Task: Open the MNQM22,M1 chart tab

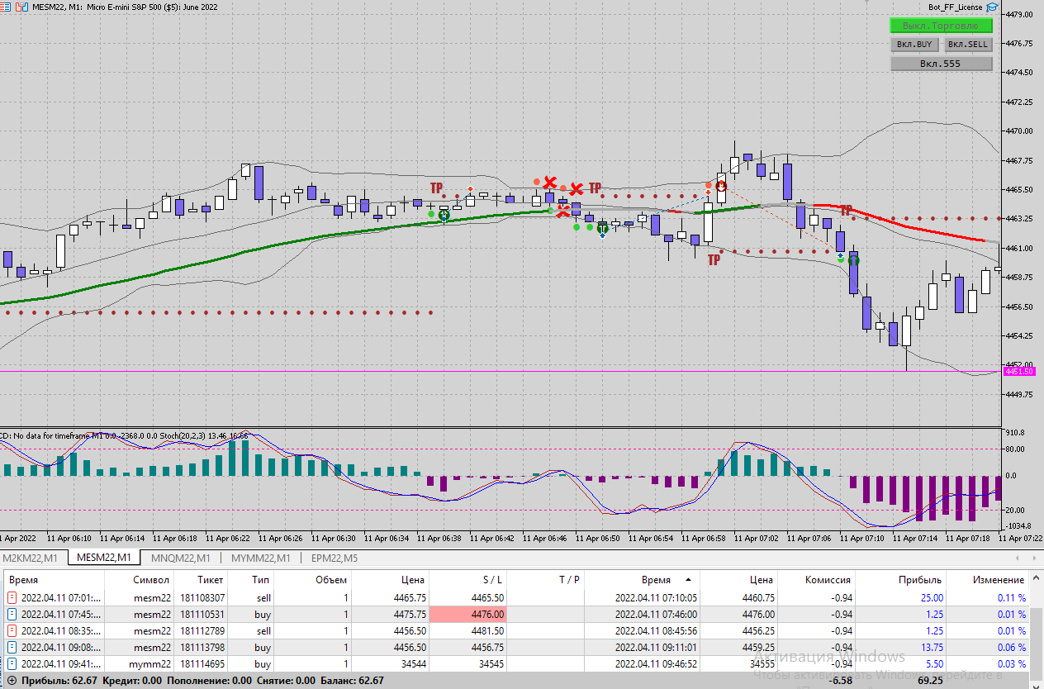Action: coord(180,558)
